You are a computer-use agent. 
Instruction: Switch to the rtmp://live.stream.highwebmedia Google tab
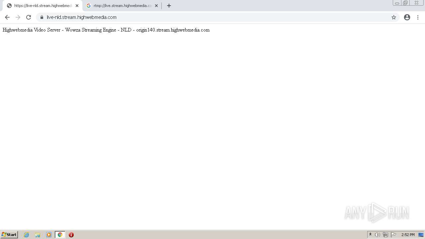[122, 6]
